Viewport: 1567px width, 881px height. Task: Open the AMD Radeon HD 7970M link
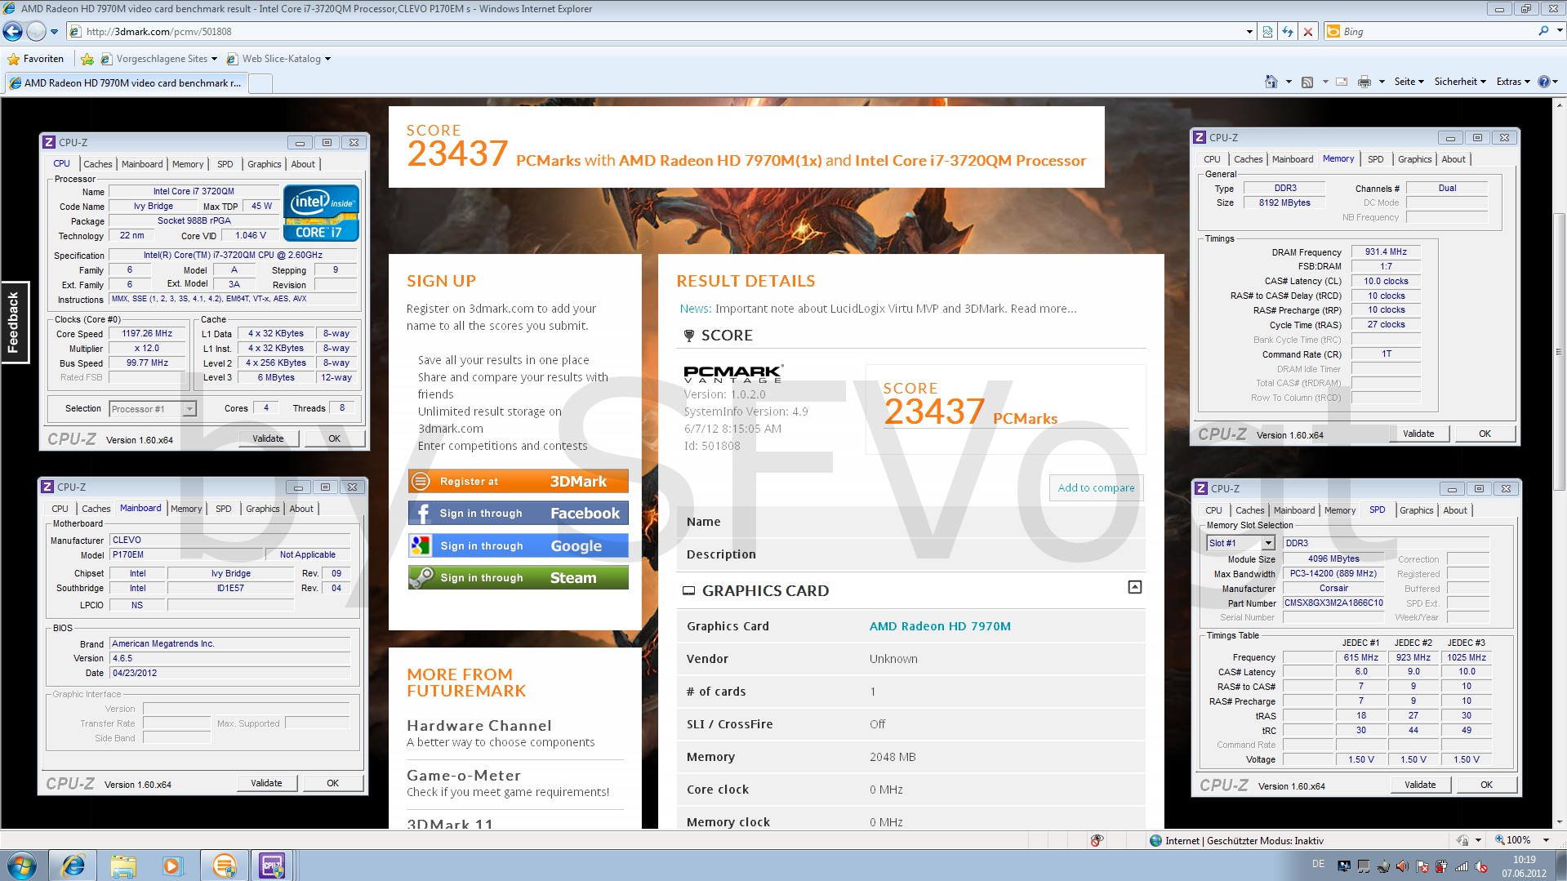point(940,626)
